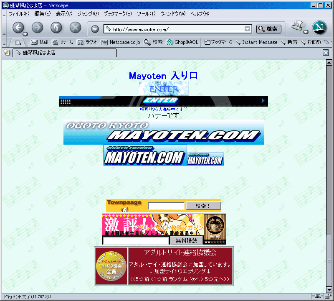
Task: Click the magazine subscription email field
Action: tap(136, 241)
